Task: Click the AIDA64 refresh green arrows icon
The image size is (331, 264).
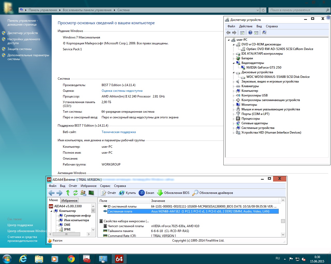Action: pyautogui.click(x=76, y=193)
